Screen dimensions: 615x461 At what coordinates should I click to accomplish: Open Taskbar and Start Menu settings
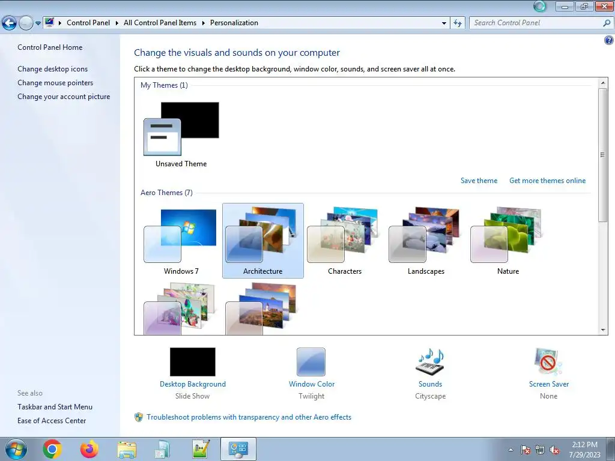tap(55, 407)
